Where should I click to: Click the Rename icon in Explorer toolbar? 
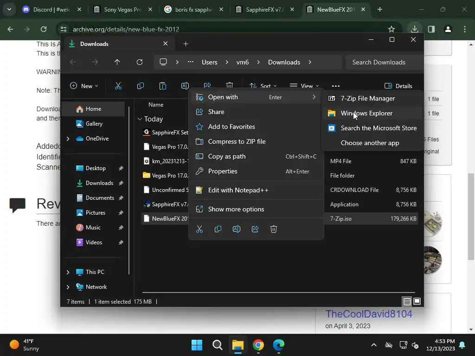(185, 86)
